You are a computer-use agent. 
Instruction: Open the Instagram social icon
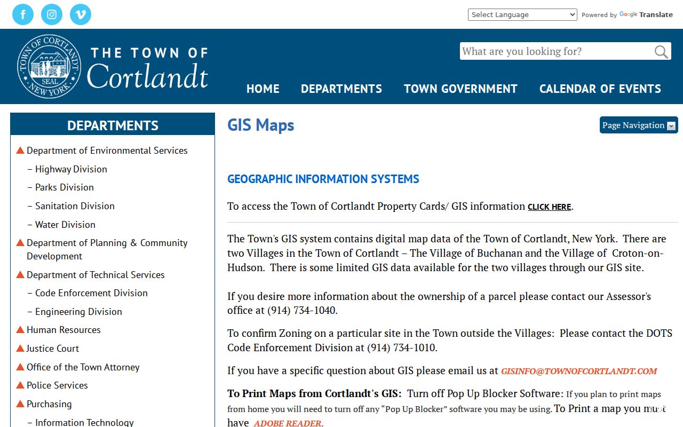click(x=52, y=14)
